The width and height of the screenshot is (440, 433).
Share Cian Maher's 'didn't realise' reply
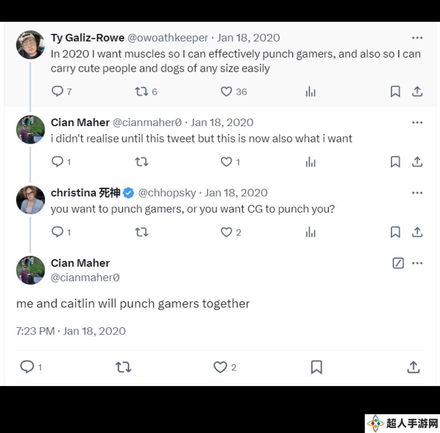(x=417, y=162)
